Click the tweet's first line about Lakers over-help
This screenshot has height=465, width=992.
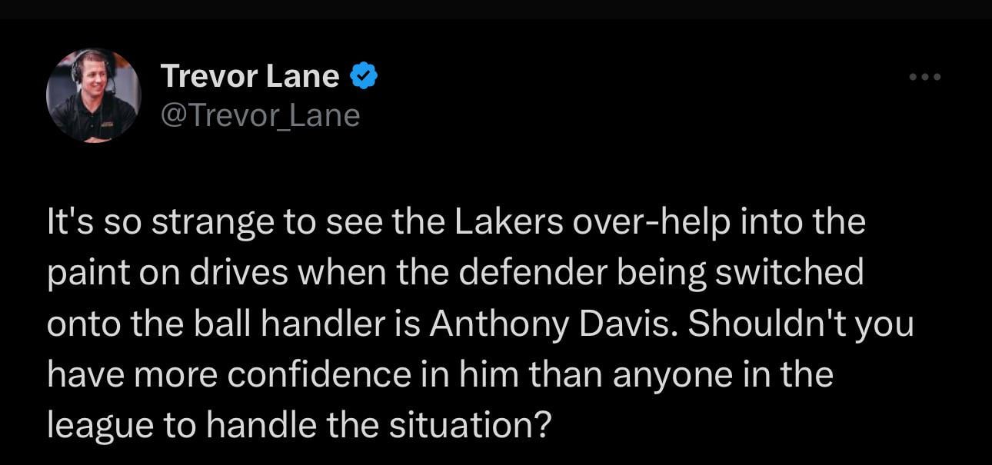click(x=456, y=223)
